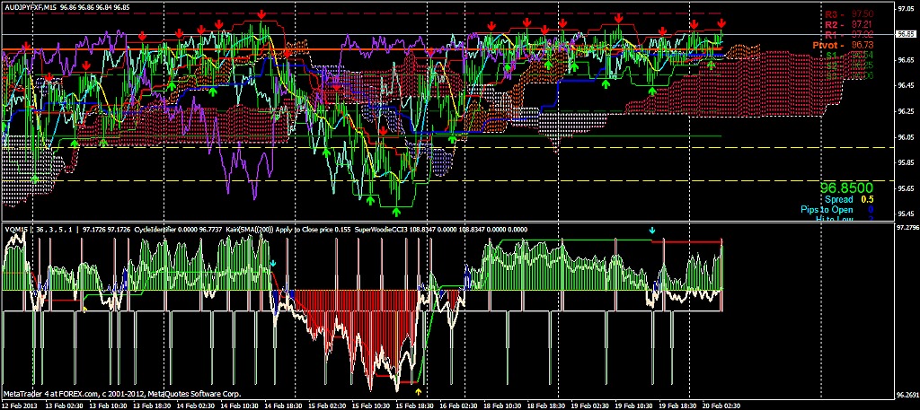Click the 15 Feb 18:30 time label
This screenshot has height=410, width=920.
coord(415,406)
